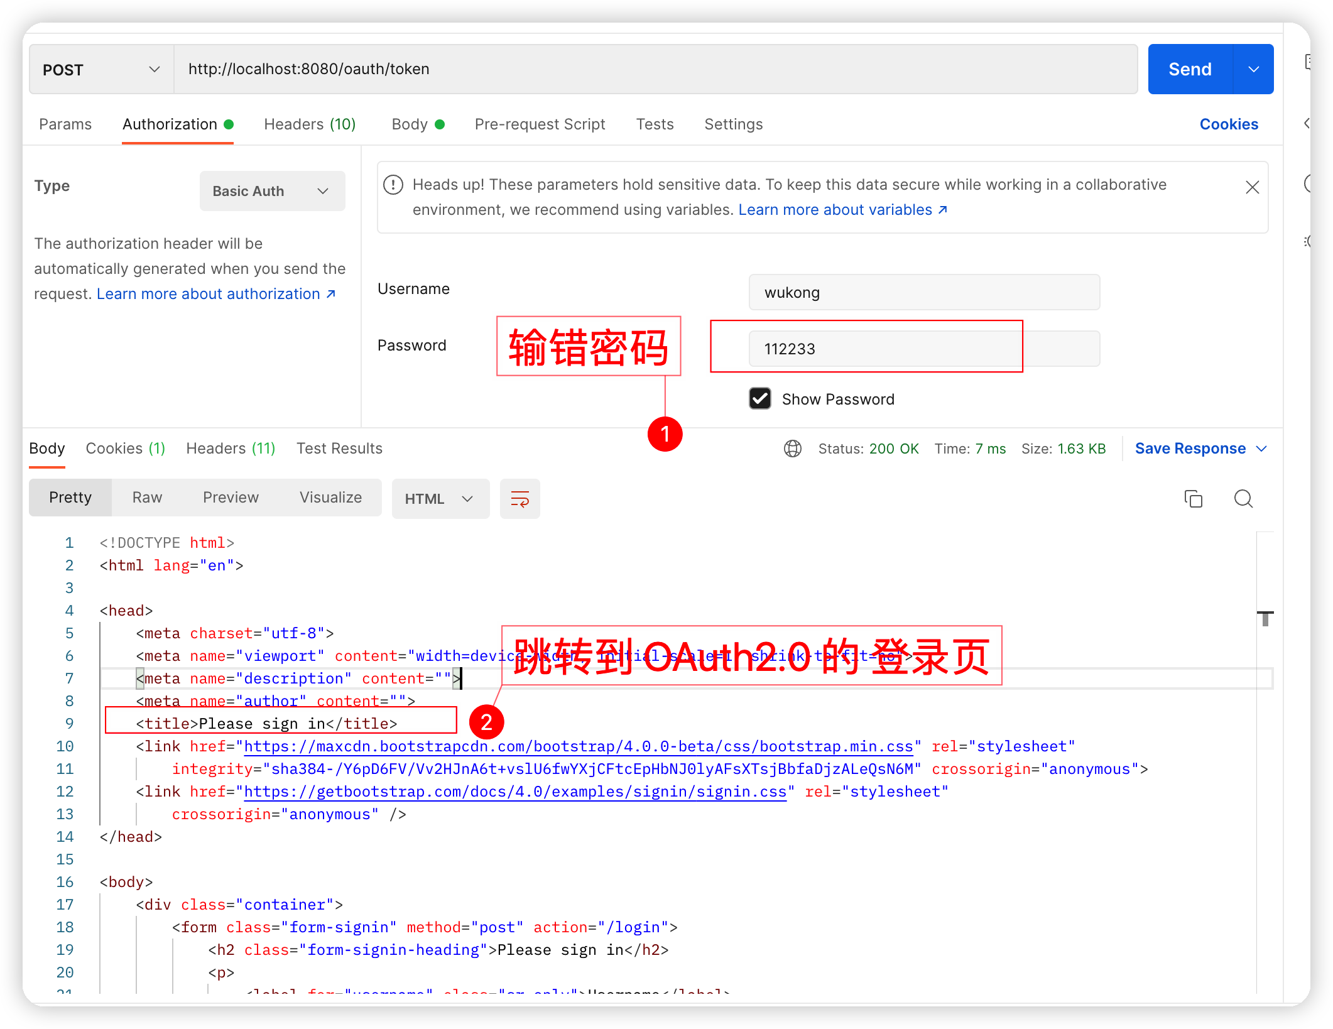Open the Pre-request Script tab

pos(540,124)
